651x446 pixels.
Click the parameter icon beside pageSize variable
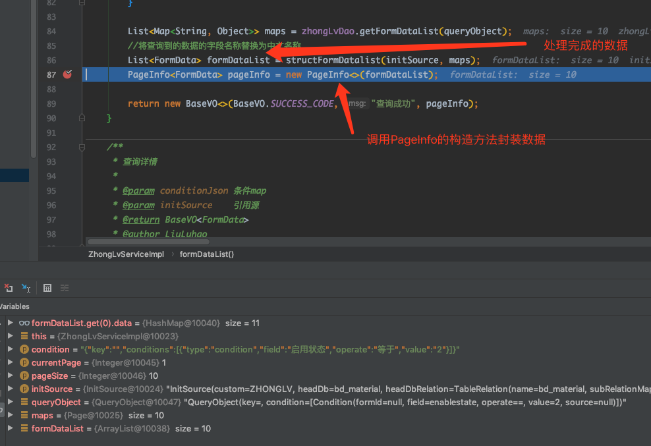point(24,376)
